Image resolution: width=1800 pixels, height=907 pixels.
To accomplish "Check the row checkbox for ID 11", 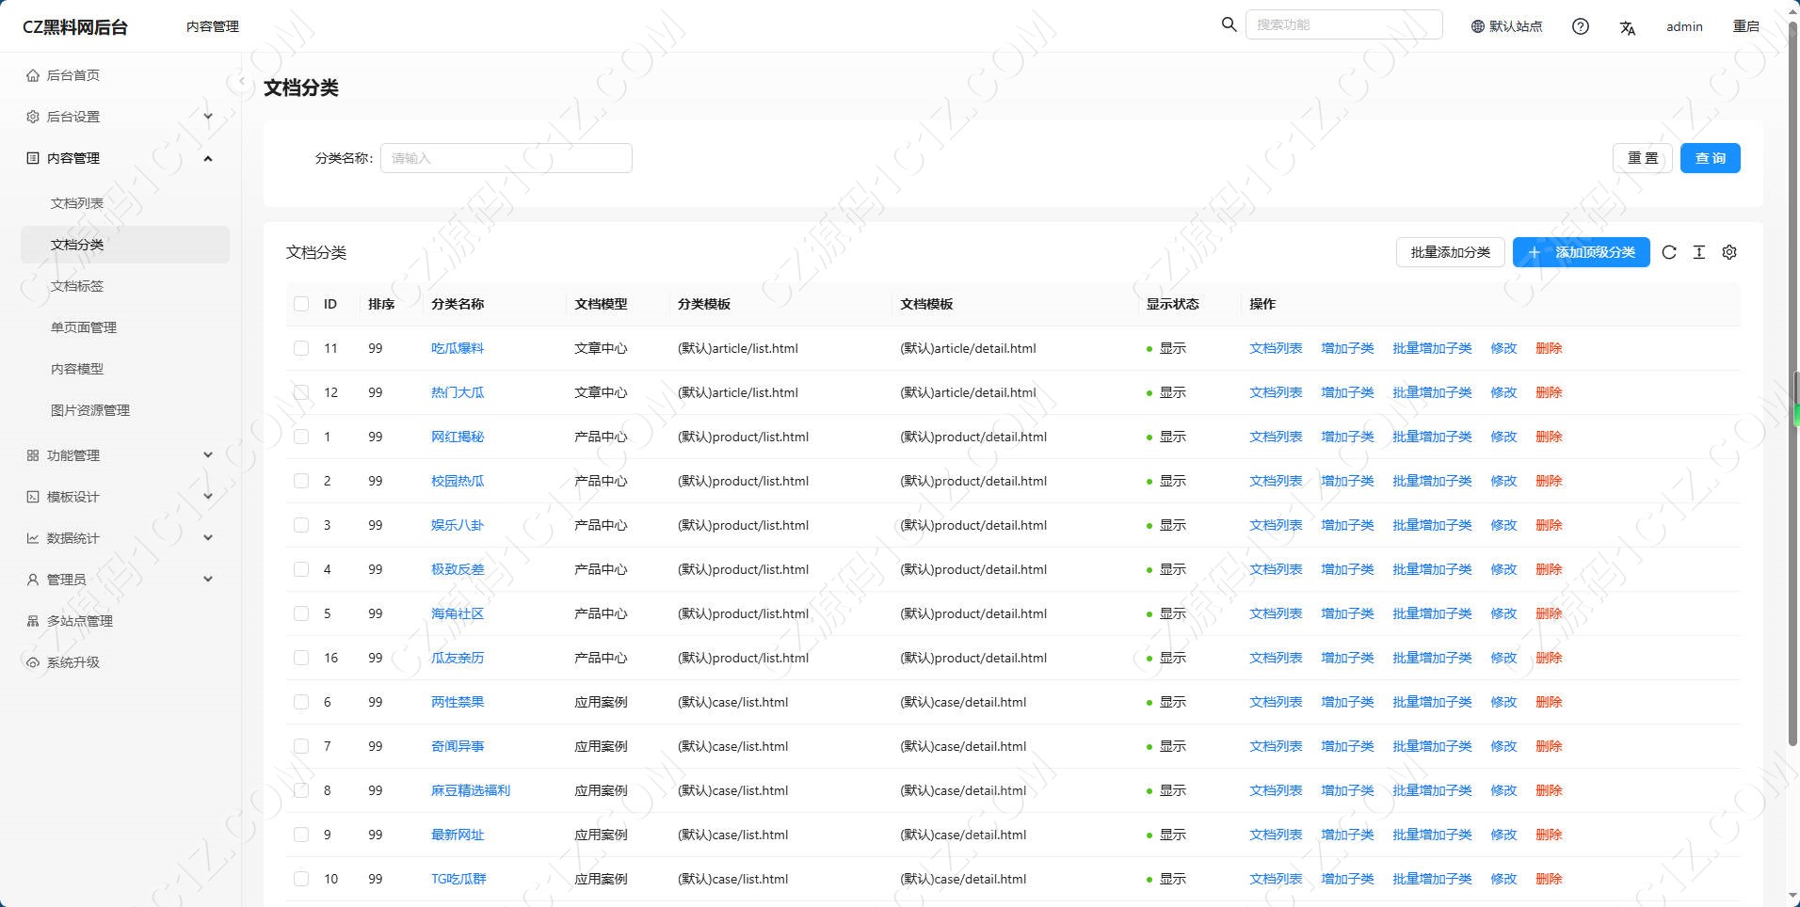I will [301, 348].
